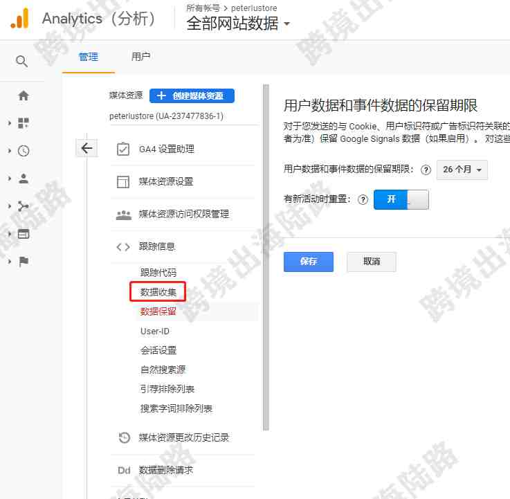Screen dimensions: 510x499
Task: Open the User-ID submenu link
Action: tap(155, 331)
